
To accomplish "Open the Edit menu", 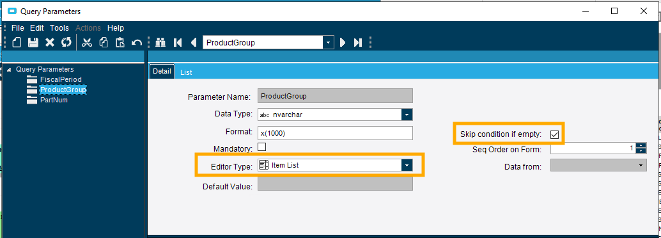I will click(36, 28).
